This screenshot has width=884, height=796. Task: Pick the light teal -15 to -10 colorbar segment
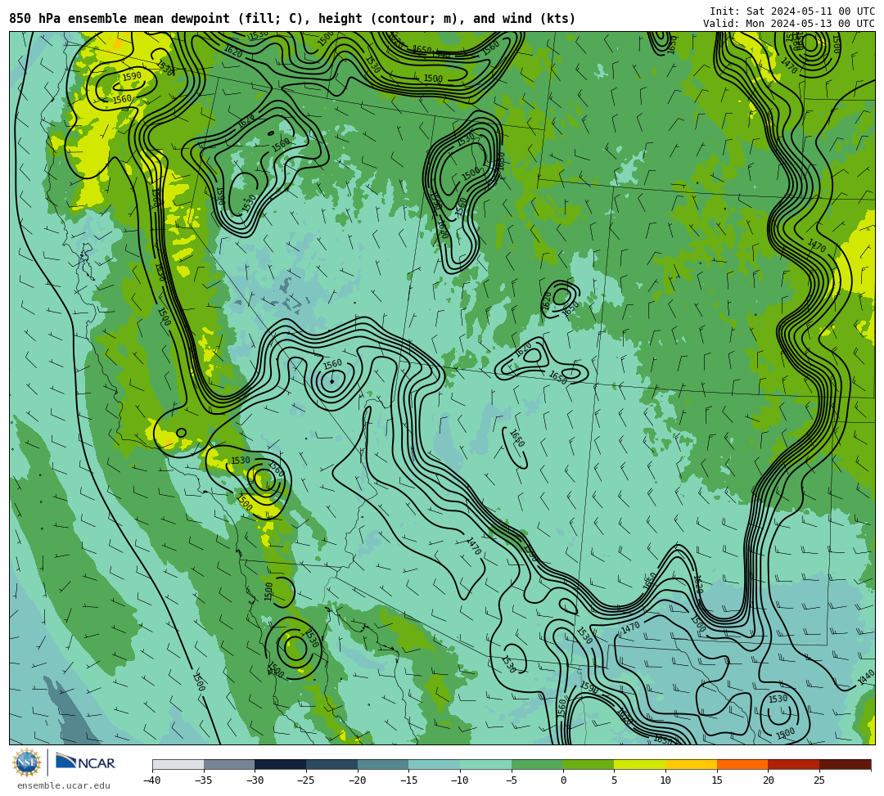tap(435, 764)
